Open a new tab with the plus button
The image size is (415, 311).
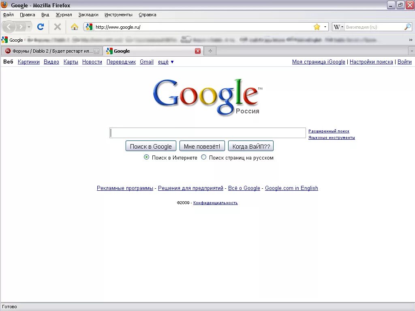tap(210, 51)
